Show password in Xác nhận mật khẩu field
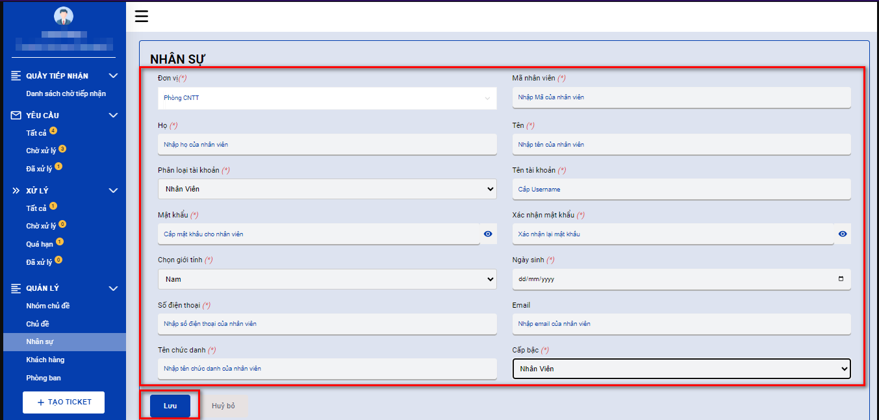The width and height of the screenshot is (879, 420). (x=843, y=234)
